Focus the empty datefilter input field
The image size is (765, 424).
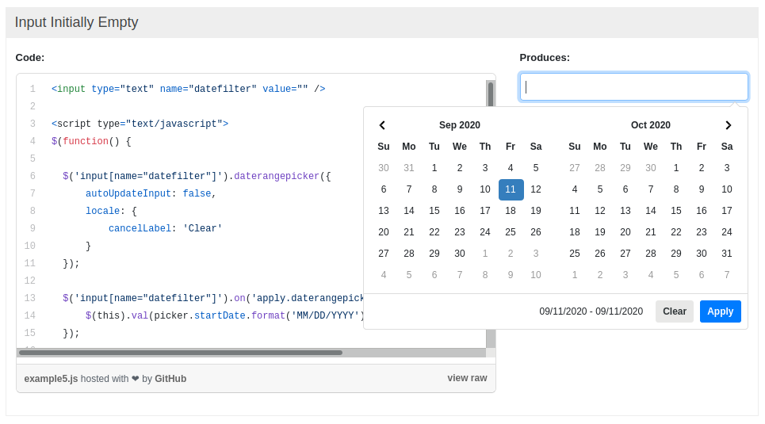[x=633, y=87]
